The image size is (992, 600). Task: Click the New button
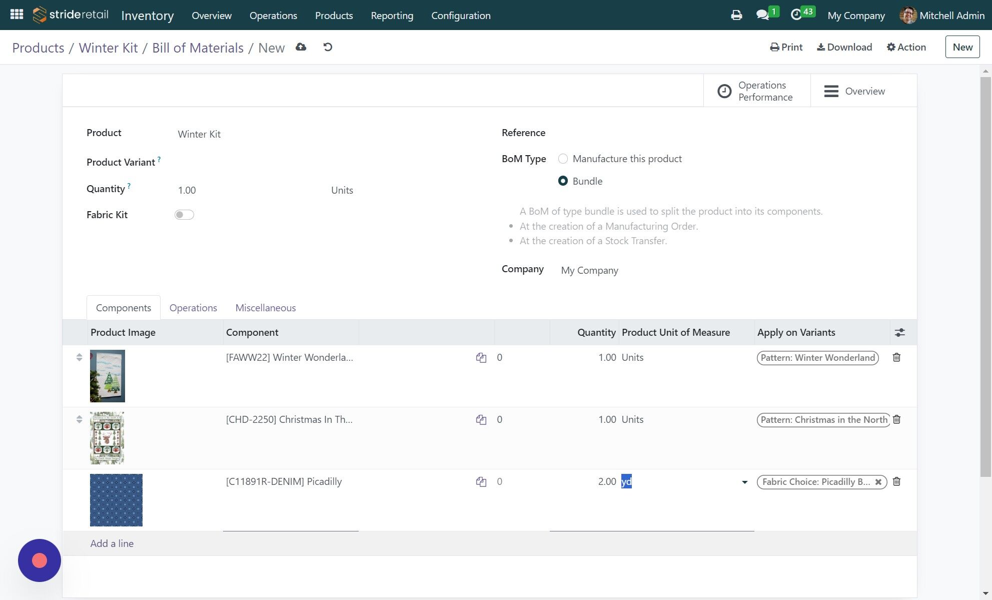(x=962, y=47)
